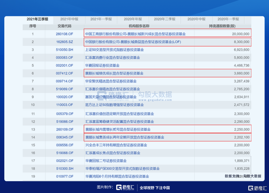This screenshot has width=269, height=193.
Task: Click the 交易代码 column header
Action: pos(64,26)
